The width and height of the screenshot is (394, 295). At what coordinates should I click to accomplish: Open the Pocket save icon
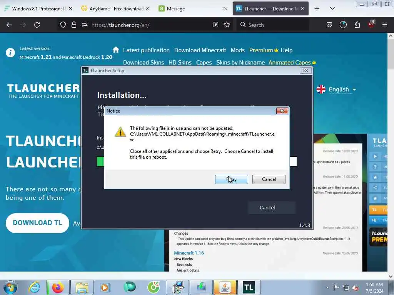coord(329,25)
